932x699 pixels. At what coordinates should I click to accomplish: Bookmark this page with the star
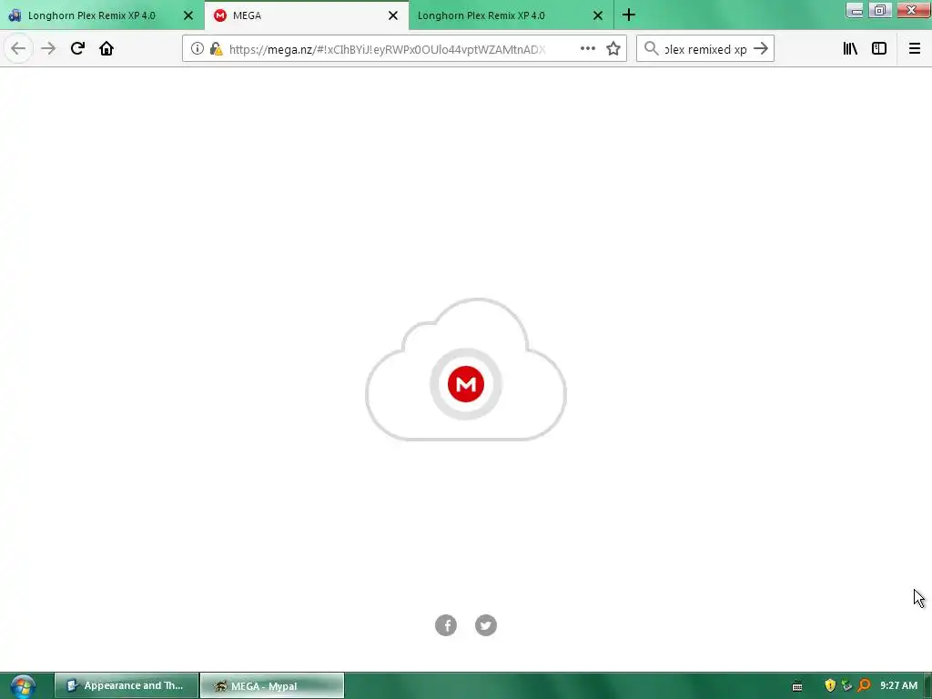point(613,49)
